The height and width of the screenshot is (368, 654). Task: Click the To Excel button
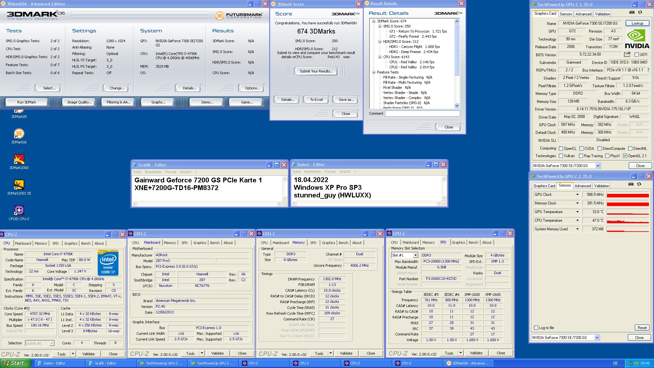coord(316,100)
